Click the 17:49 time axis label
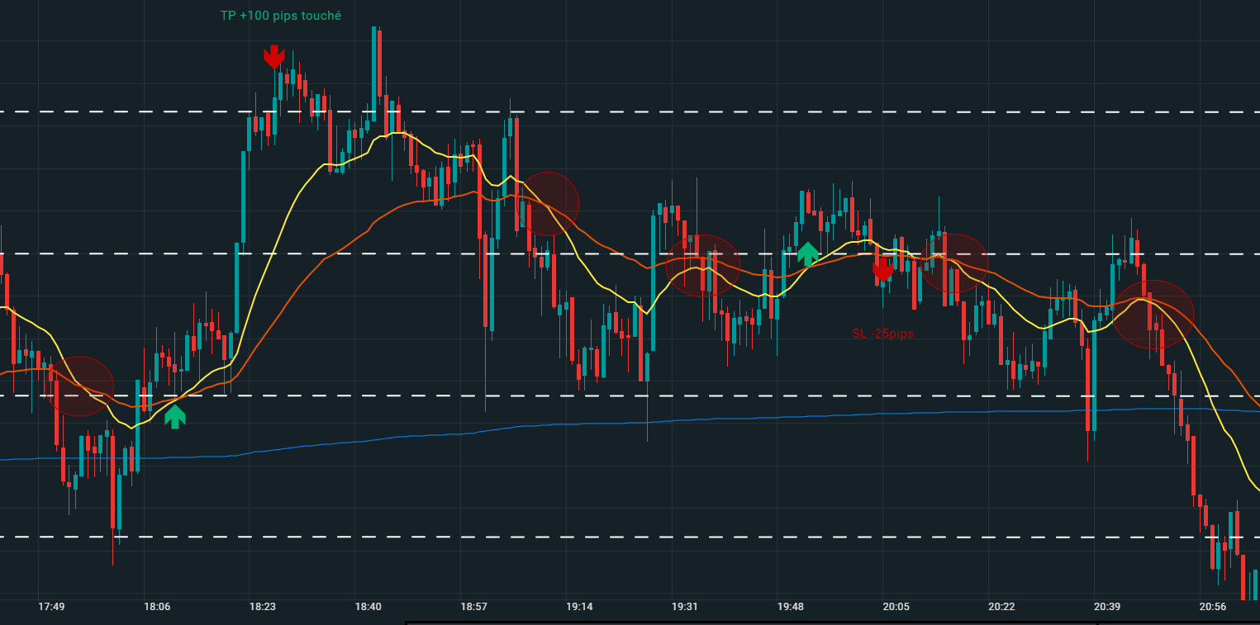This screenshot has width=1260, height=625. (x=51, y=607)
